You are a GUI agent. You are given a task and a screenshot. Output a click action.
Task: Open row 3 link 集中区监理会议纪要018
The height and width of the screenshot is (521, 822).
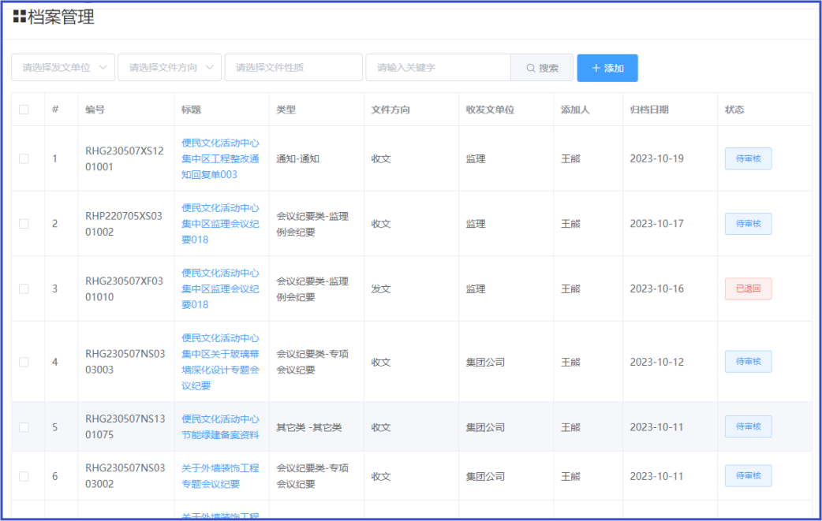220,288
